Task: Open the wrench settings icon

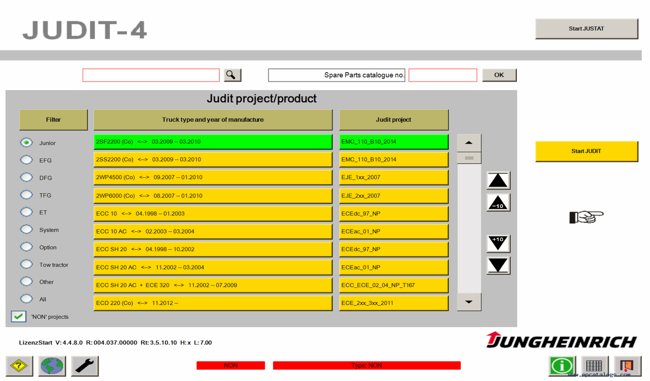Action: (x=85, y=366)
